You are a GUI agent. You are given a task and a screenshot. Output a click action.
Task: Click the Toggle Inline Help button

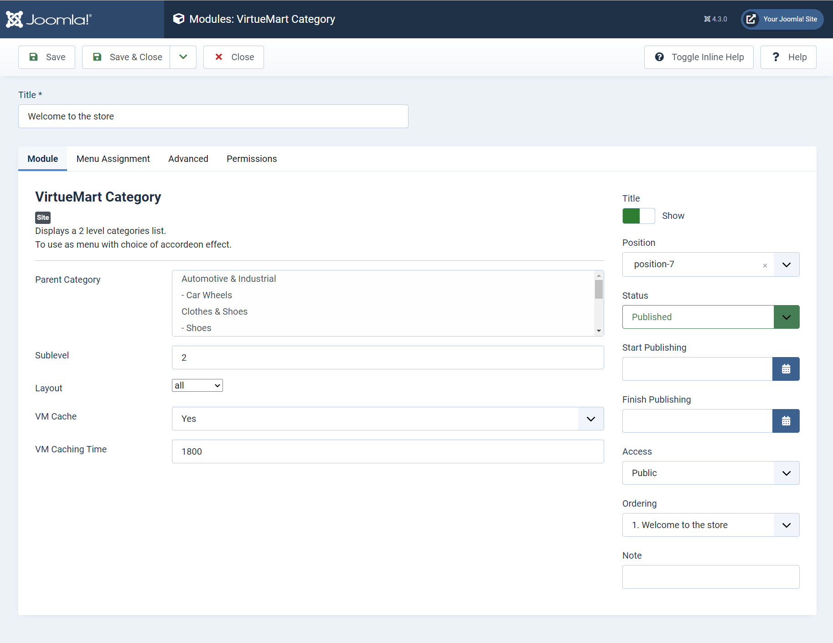click(698, 57)
